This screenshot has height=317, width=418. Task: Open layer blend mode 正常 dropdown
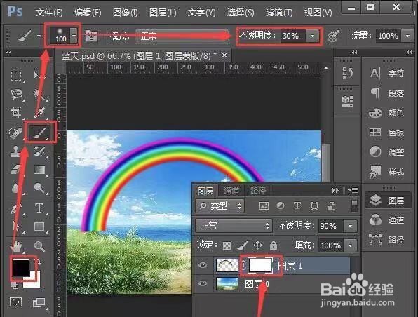234,226
